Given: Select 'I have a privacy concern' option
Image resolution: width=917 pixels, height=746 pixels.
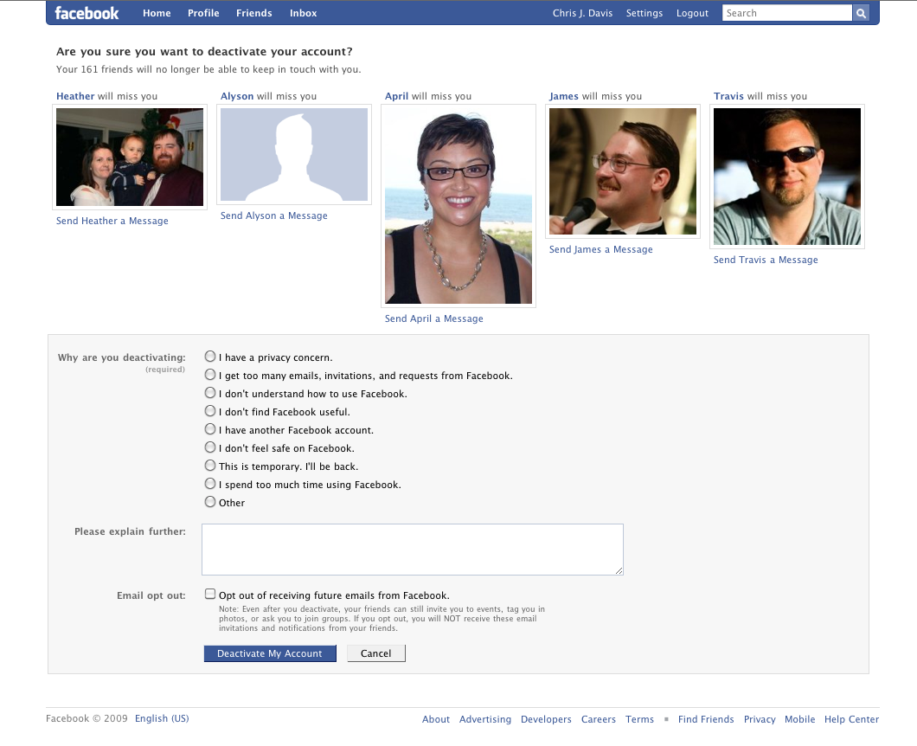Looking at the screenshot, I should 210,357.
